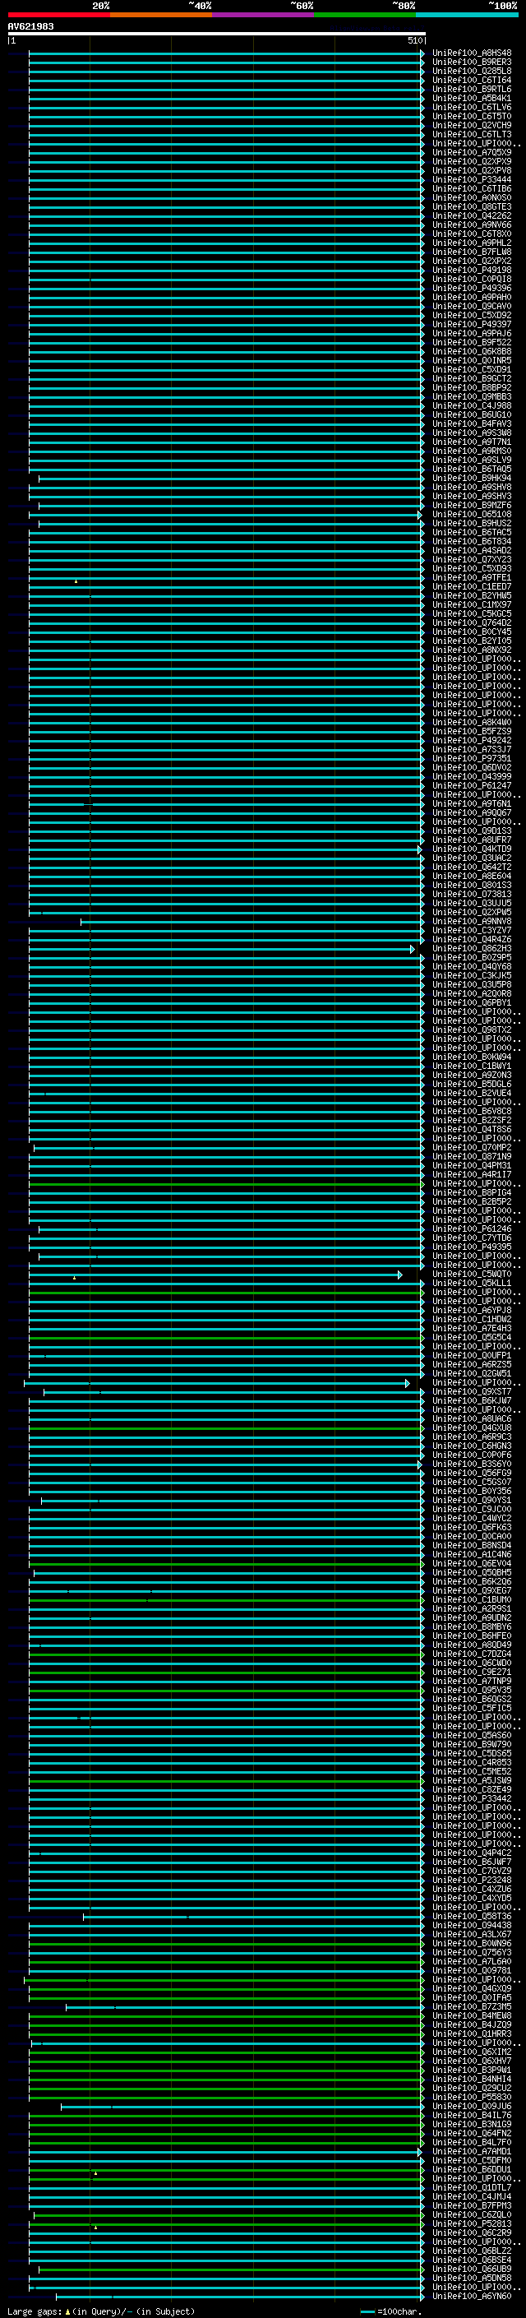Select label UniRef100_P61246
The image size is (526, 2318).
click(472, 1229)
